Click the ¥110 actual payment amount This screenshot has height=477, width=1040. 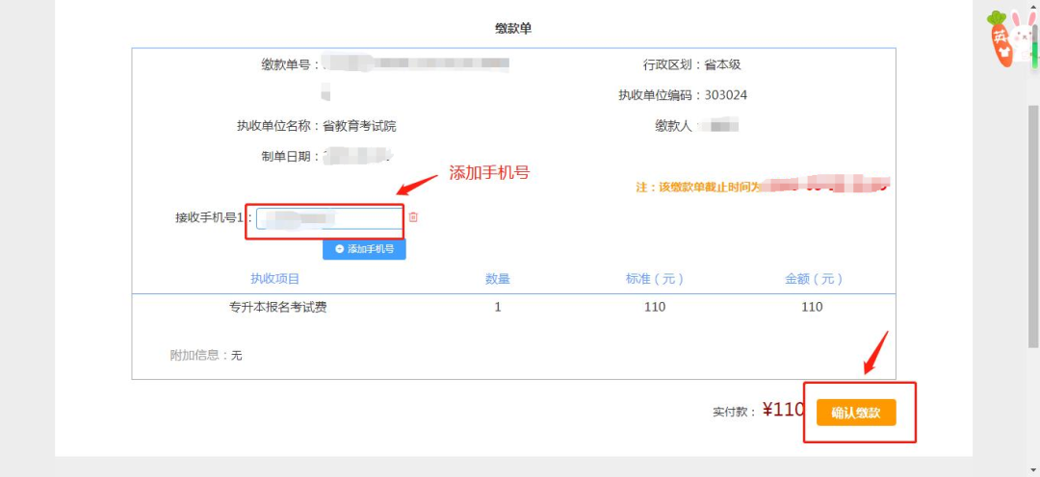[783, 410]
